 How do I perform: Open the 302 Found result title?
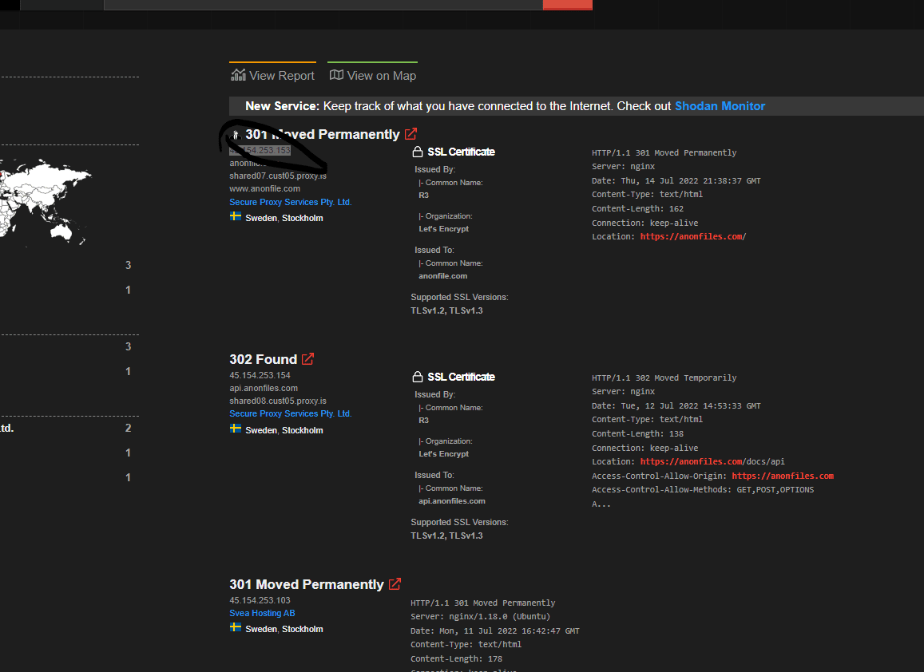[x=263, y=359]
